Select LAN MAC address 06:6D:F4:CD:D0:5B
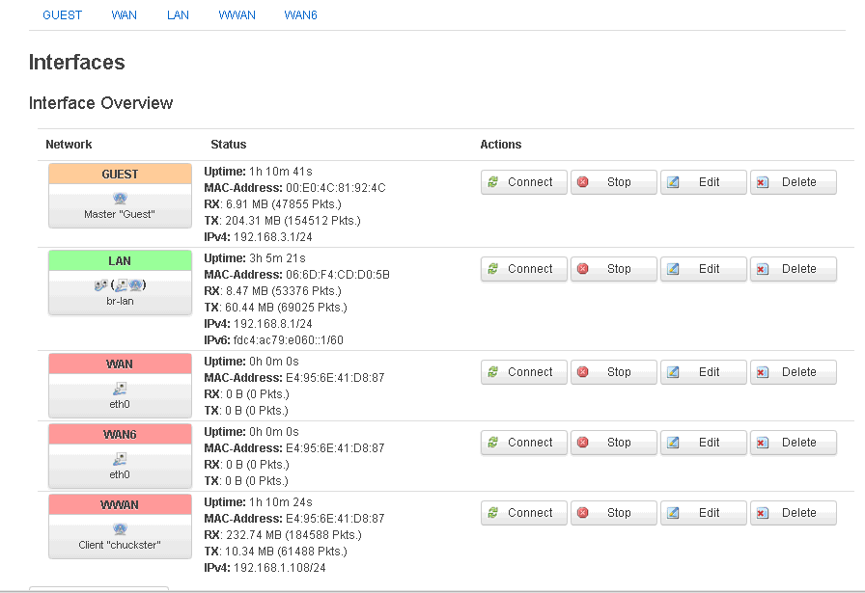The width and height of the screenshot is (865, 593). 338,275
